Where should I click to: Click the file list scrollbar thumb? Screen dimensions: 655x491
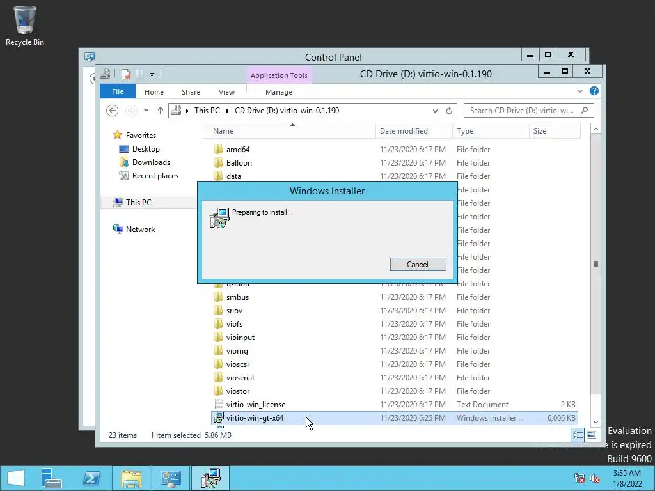pyautogui.click(x=596, y=264)
